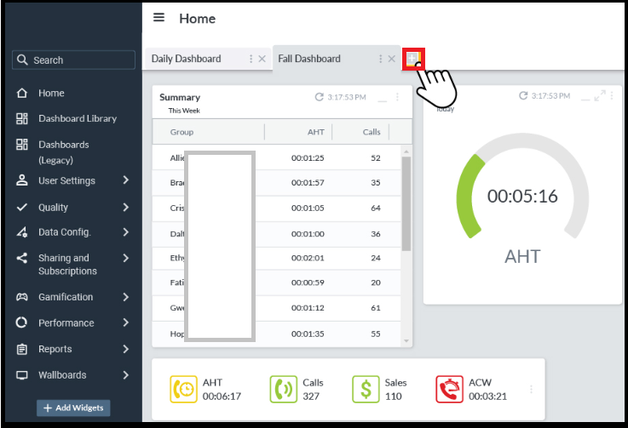Expand the User Settings submenu
The image size is (628, 428).
coord(126,180)
